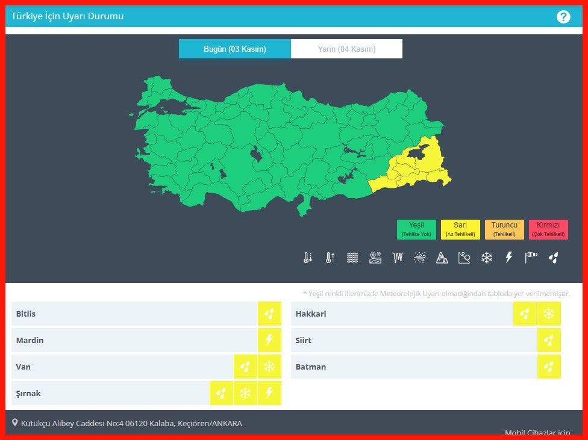Click the avalanche warning icon
Screen dimensions: 588x440
(x=442, y=258)
